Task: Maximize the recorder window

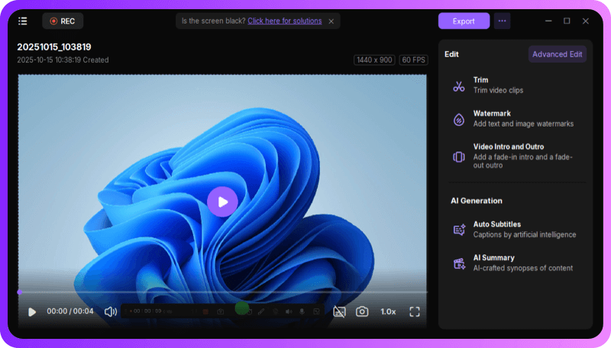Action: point(567,21)
